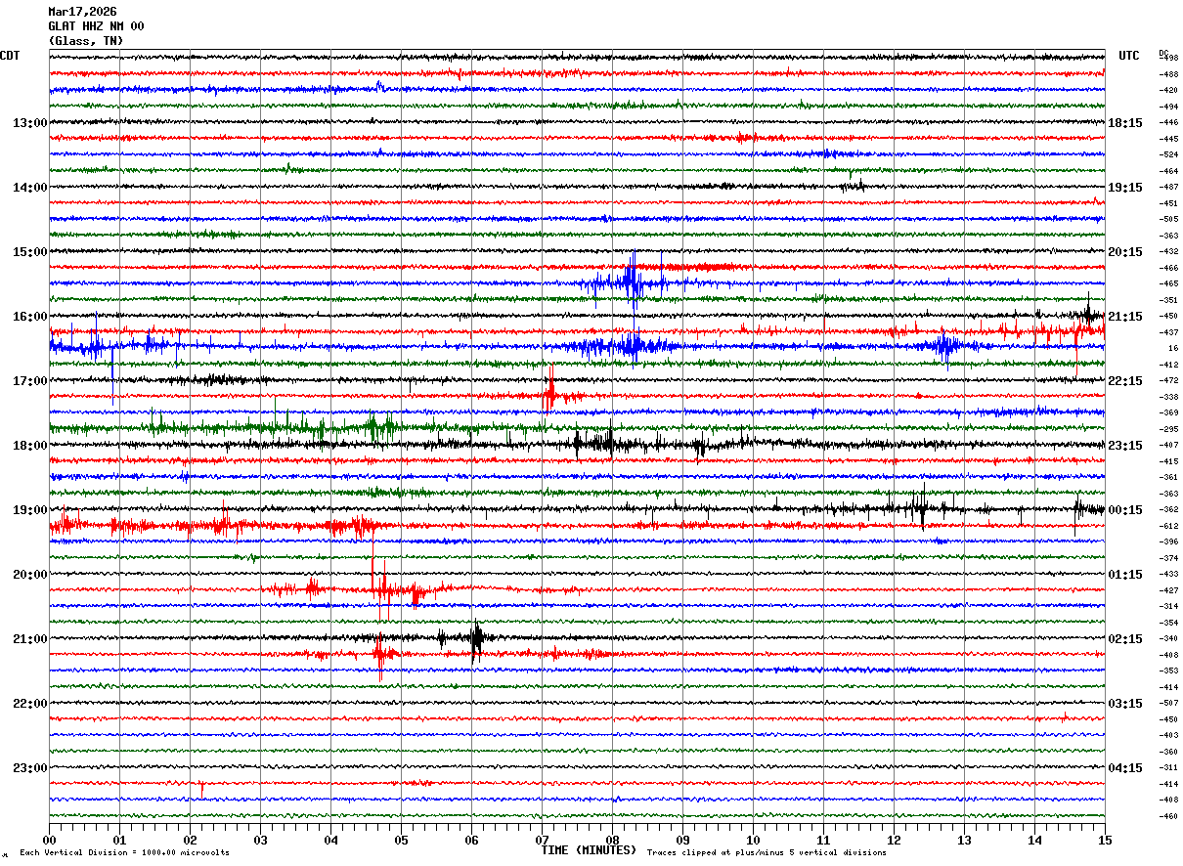Click the DC offset value "-295"

tap(1168, 429)
